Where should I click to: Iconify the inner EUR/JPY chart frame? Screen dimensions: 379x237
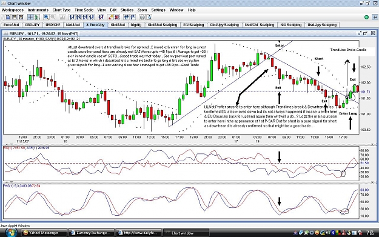point(360,33)
